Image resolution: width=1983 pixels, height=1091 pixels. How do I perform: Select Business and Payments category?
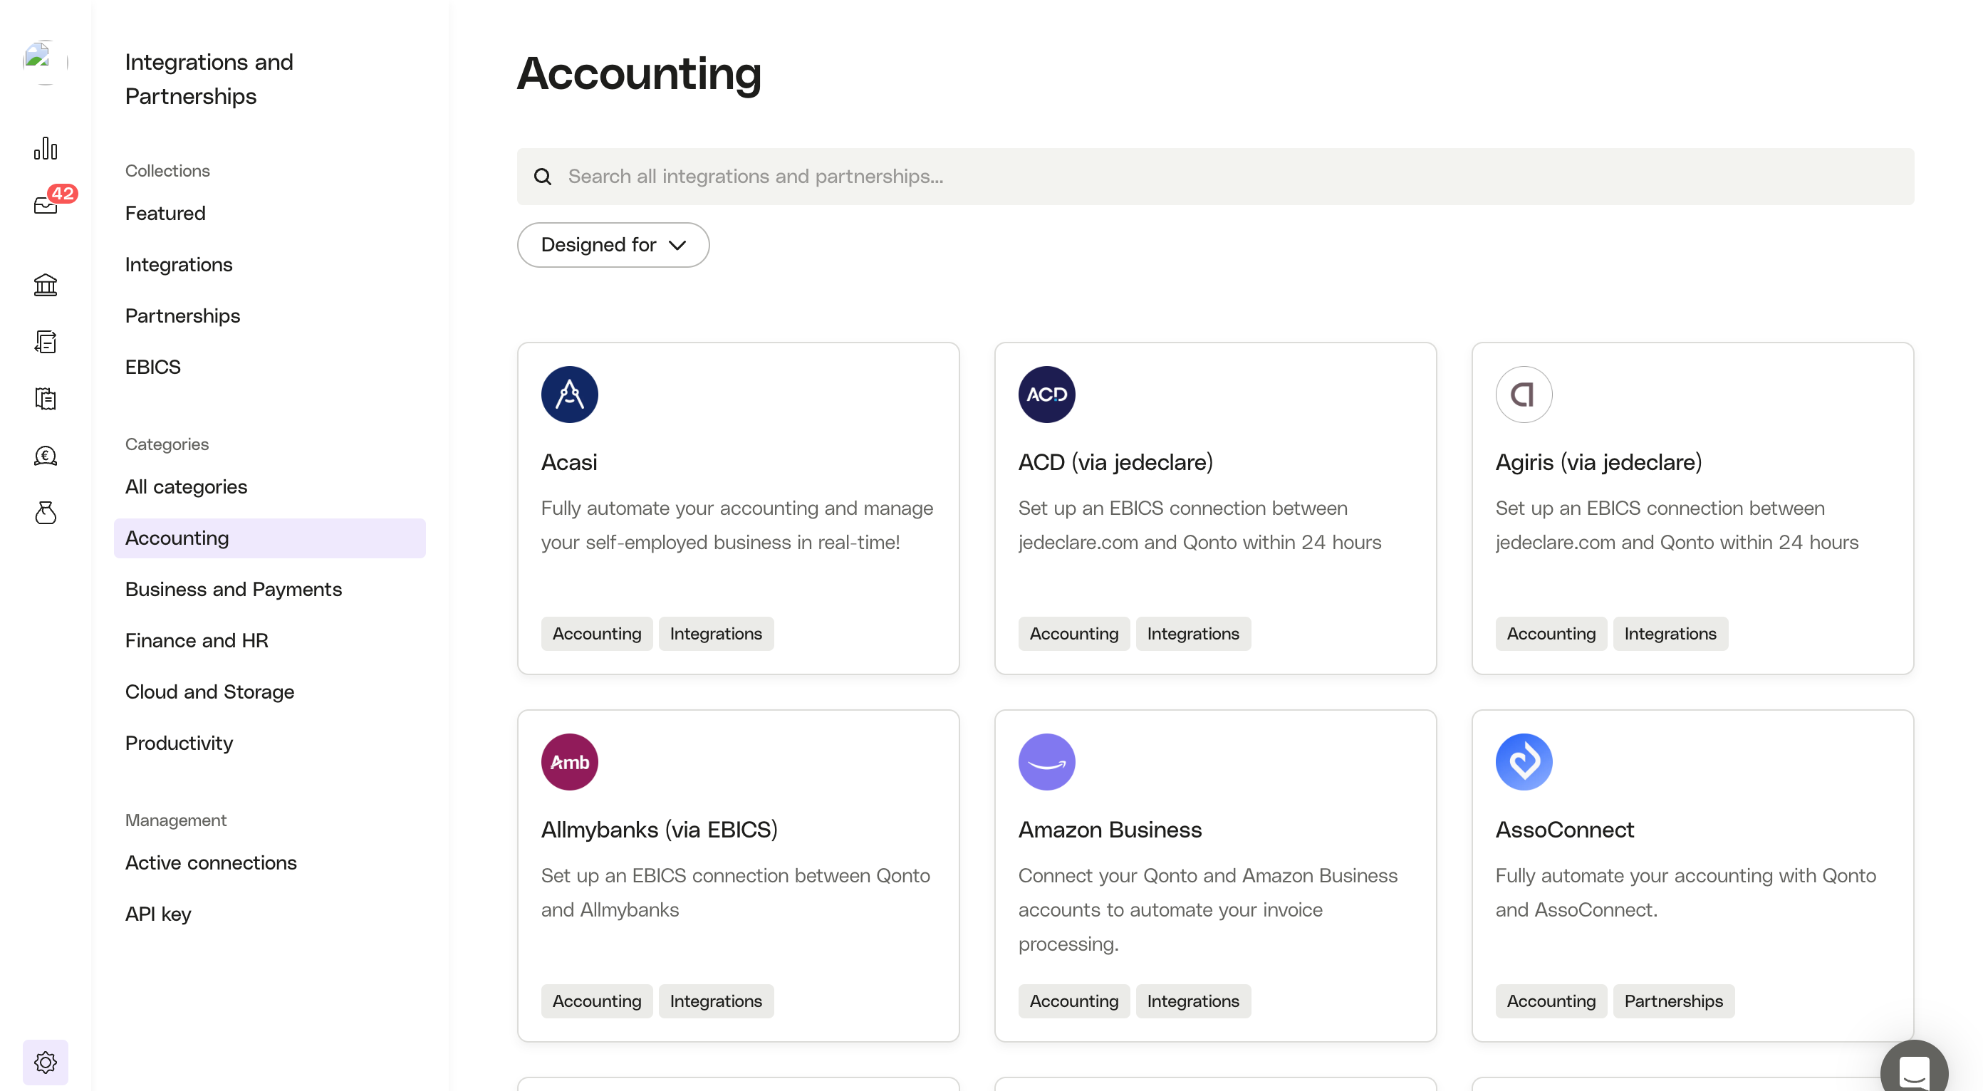(233, 590)
